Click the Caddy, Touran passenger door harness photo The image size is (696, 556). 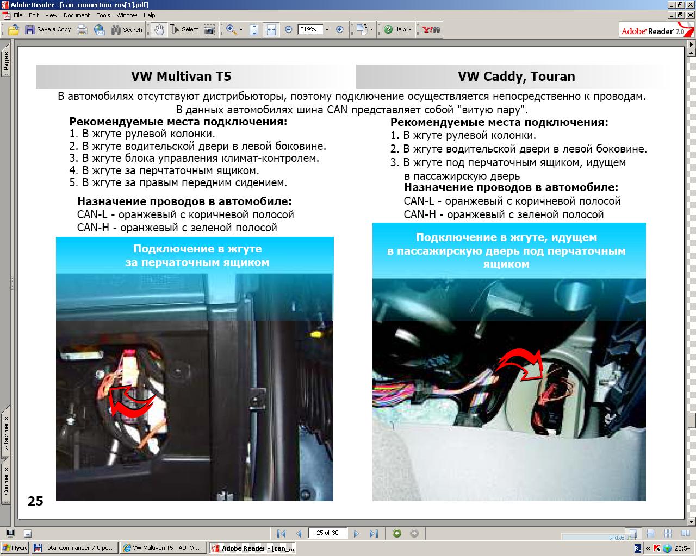point(509,362)
